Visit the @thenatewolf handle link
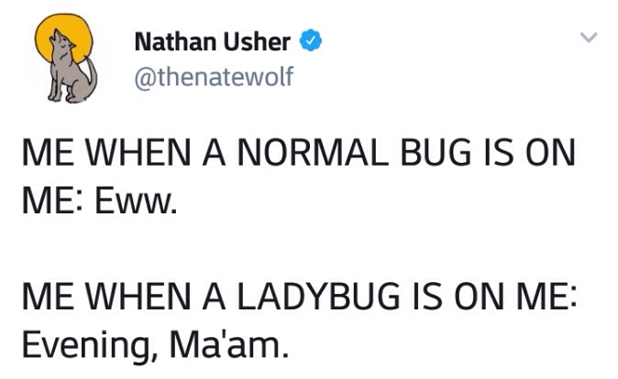Viewport: 618px width, 379px height. (214, 77)
